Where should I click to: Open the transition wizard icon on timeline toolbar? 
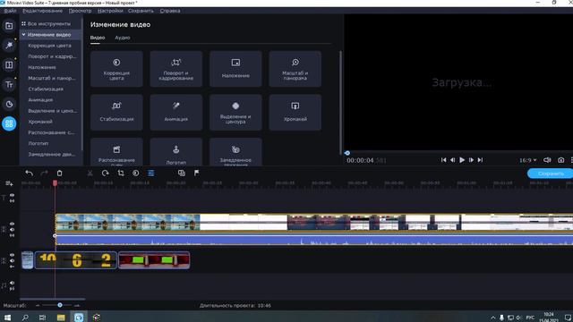pyautogui.click(x=181, y=173)
